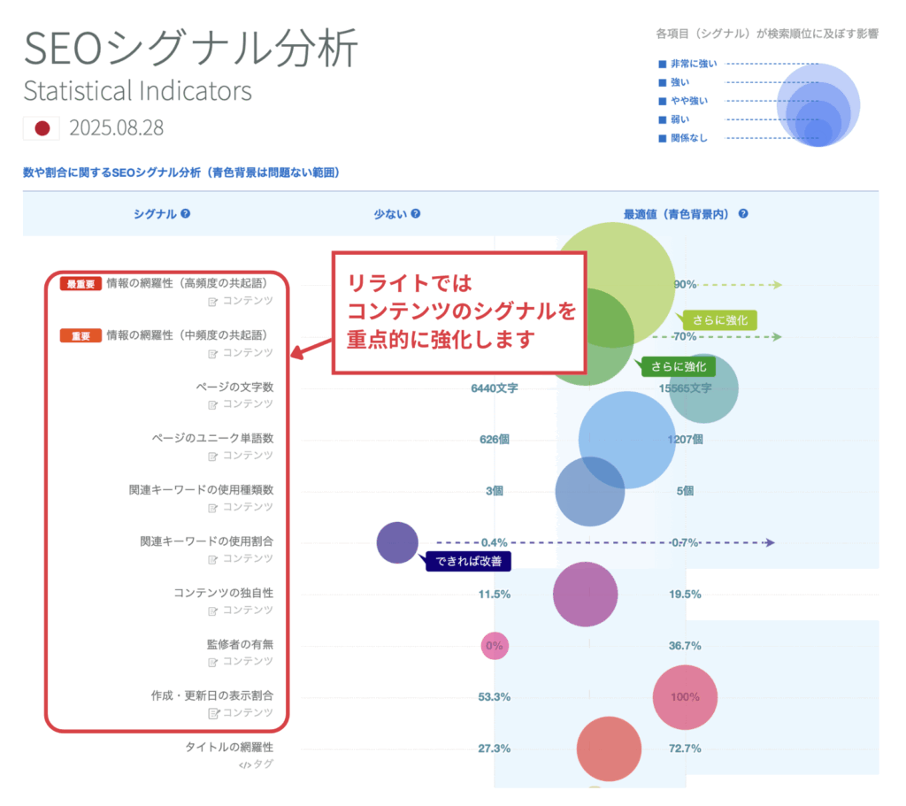The width and height of the screenshot is (906, 806).
Task: Click the orange 最重要 badge
Action: [x=81, y=284]
